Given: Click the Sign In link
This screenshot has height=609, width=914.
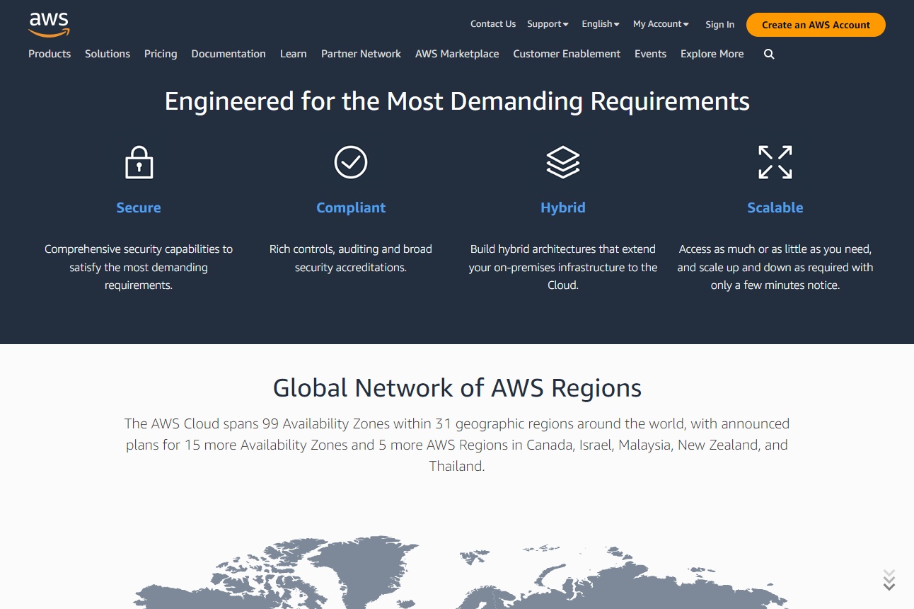Looking at the screenshot, I should (x=719, y=25).
